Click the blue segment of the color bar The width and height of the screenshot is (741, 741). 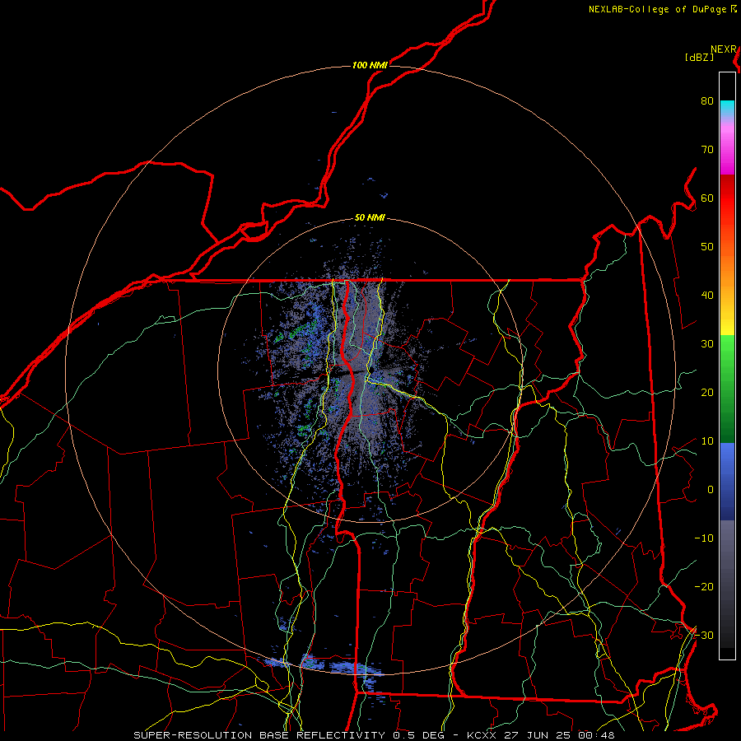pos(727,482)
